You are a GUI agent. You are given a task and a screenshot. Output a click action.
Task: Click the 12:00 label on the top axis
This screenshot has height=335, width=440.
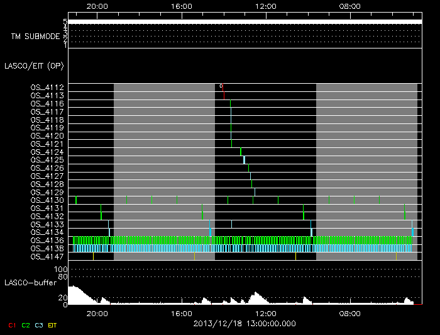coord(267,5)
